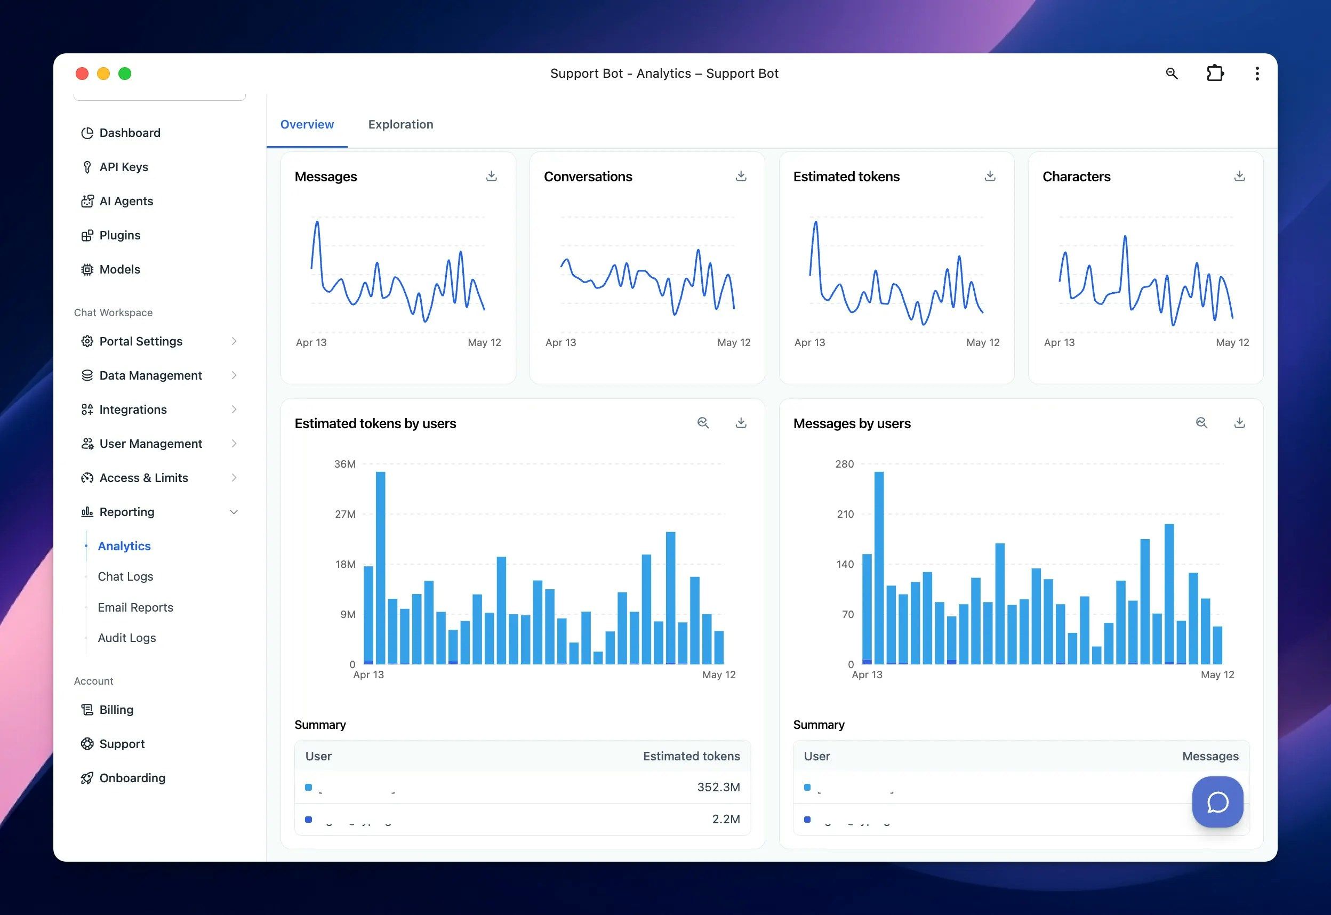Viewport: 1331px width, 915px height.
Task: Click light-blue user swatch in messages summary
Action: point(807,787)
